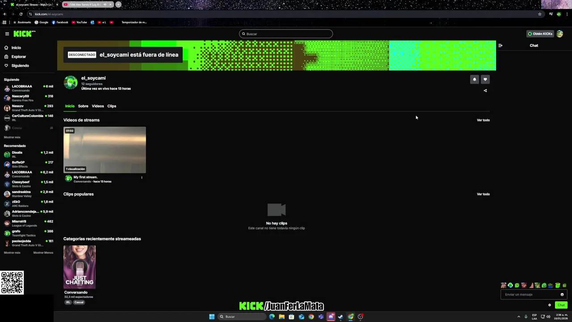
Task: Open the YouTube bookmark
Action: click(x=80, y=22)
